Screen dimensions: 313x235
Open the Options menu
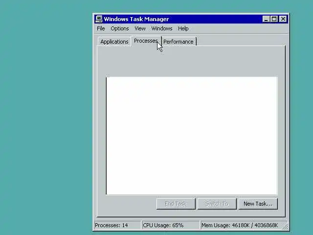119,28
